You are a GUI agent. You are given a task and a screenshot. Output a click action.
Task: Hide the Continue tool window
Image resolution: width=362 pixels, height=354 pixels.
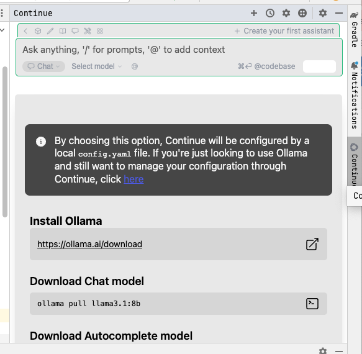point(338,13)
